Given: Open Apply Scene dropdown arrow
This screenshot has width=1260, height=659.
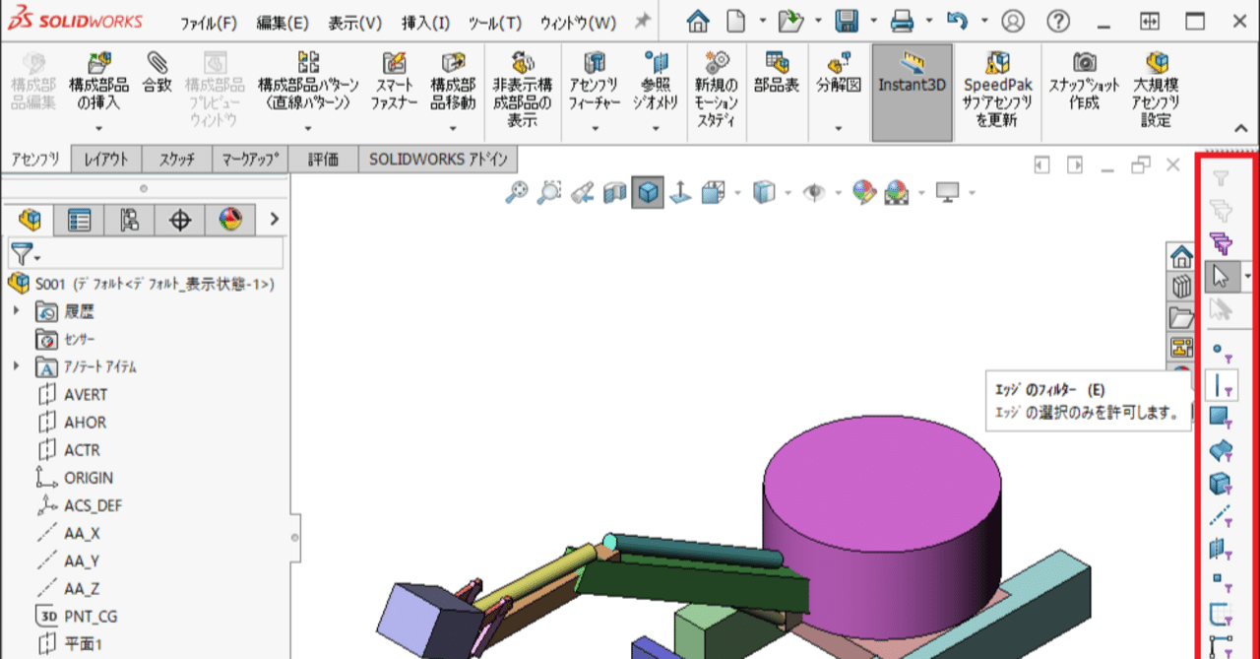Looking at the screenshot, I should 921,193.
